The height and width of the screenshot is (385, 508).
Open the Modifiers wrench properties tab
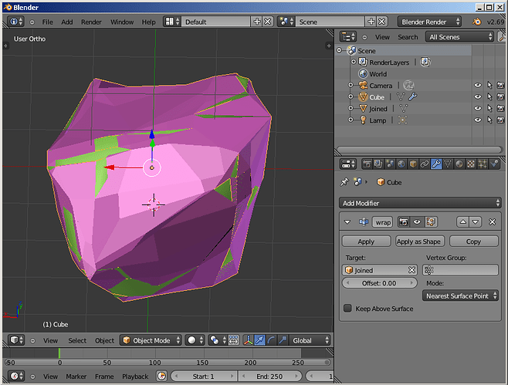436,164
